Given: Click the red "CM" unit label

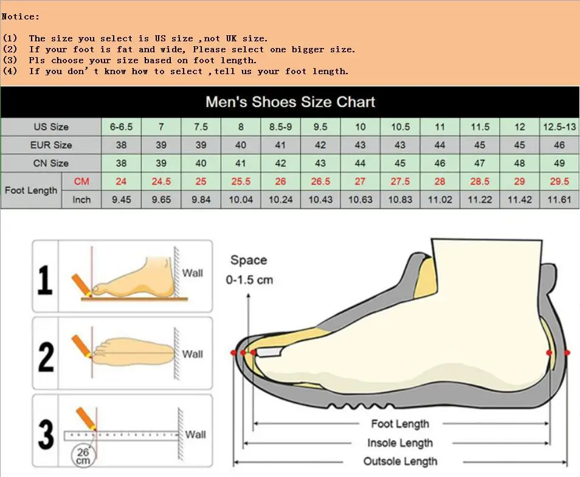Looking at the screenshot, I should tap(81, 181).
